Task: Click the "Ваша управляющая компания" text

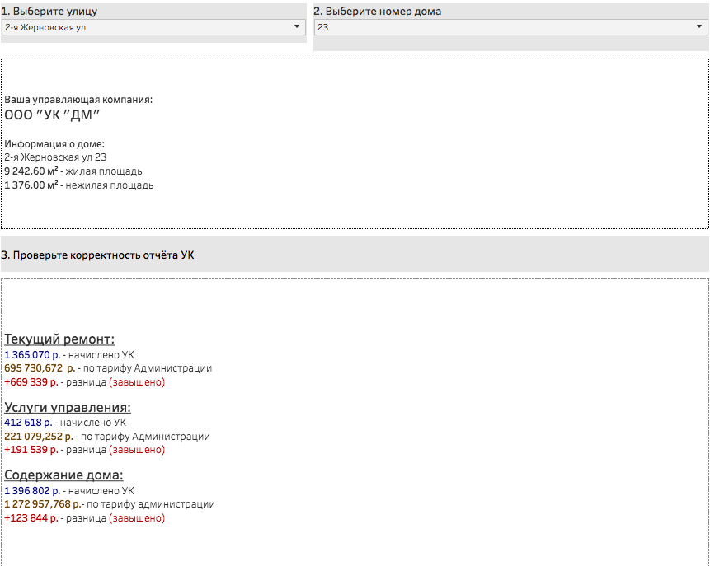Action: tap(78, 100)
